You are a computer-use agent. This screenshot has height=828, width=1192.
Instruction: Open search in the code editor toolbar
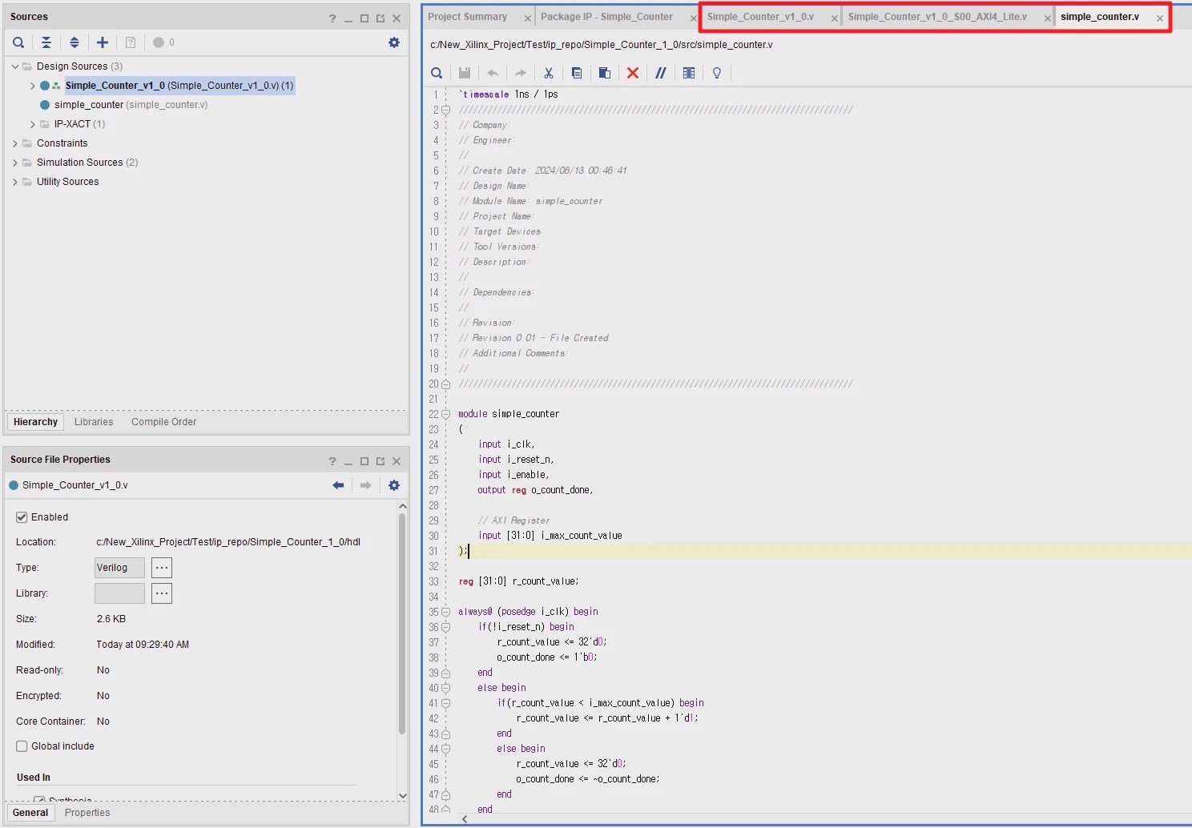pos(437,73)
